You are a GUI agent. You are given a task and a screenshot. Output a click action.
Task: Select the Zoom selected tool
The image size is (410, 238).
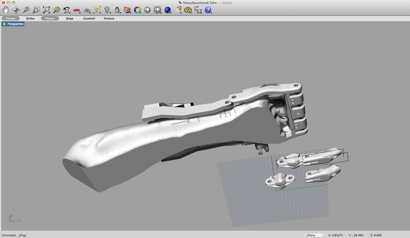[56, 10]
